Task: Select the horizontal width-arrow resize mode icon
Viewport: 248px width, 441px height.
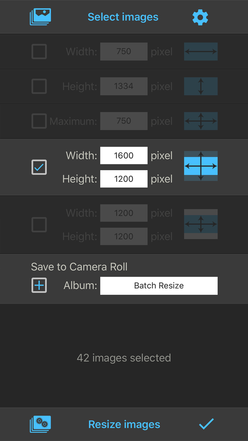Action: (x=201, y=51)
